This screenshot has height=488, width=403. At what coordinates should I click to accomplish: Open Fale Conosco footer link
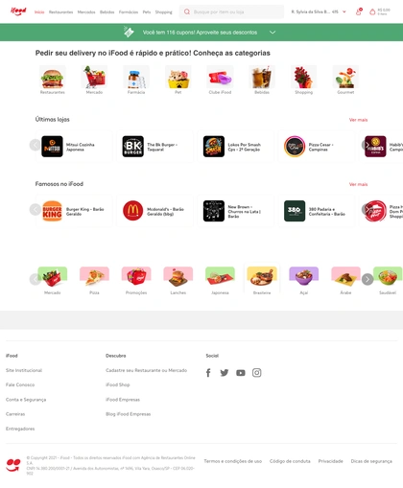pos(20,384)
